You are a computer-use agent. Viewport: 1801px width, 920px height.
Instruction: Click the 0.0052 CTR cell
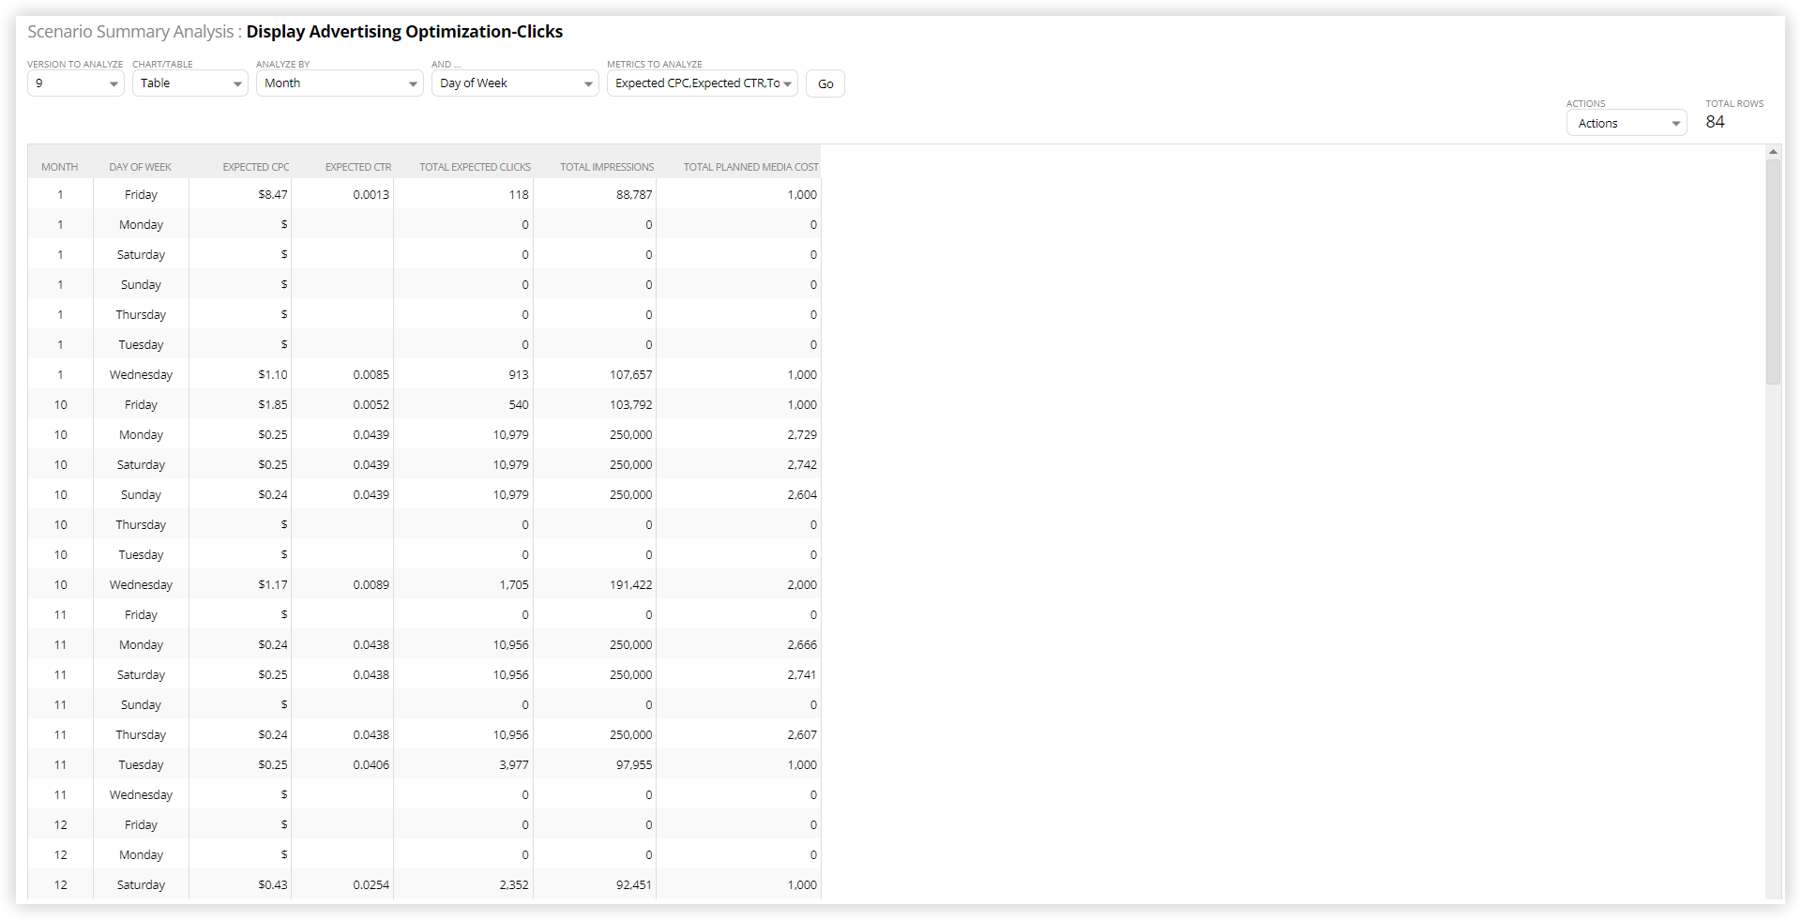click(342, 405)
